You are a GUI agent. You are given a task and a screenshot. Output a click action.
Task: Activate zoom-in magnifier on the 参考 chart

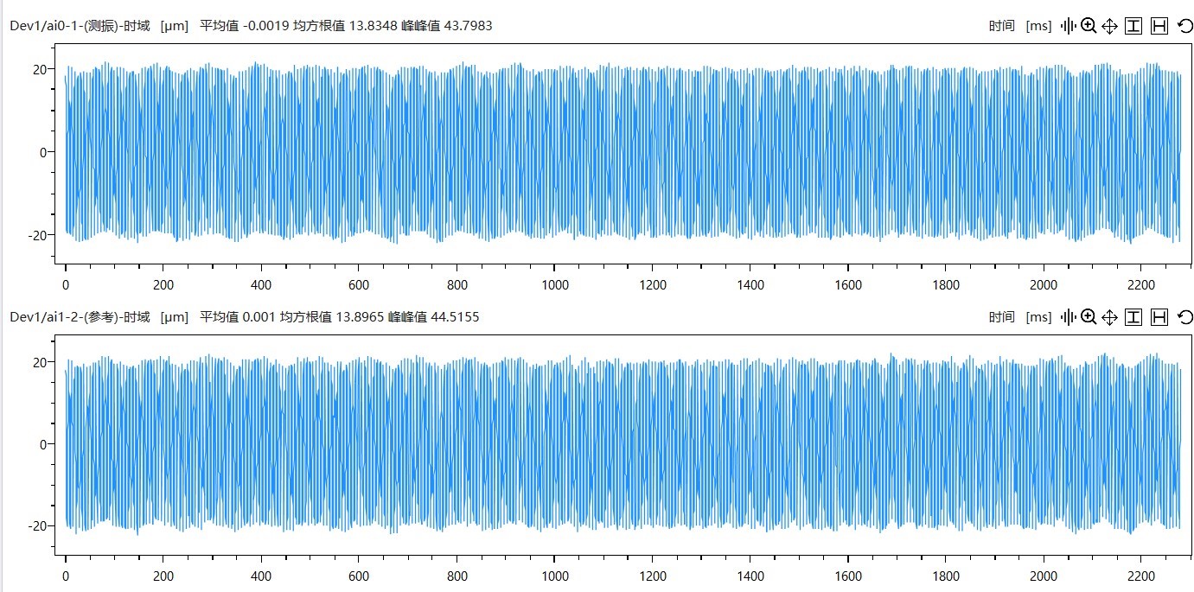(x=1089, y=317)
